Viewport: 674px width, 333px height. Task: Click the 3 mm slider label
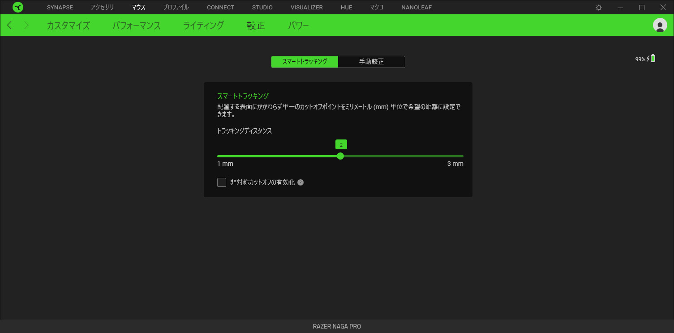coord(455,164)
